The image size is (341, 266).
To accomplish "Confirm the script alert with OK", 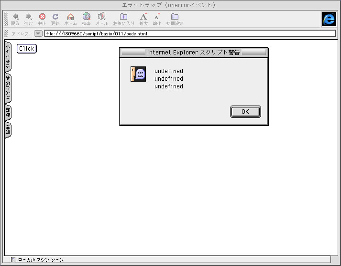I will point(245,112).
